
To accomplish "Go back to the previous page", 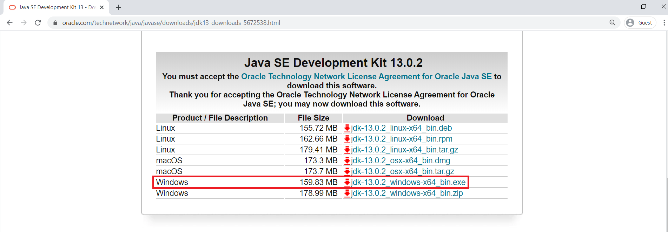I will coord(9,23).
